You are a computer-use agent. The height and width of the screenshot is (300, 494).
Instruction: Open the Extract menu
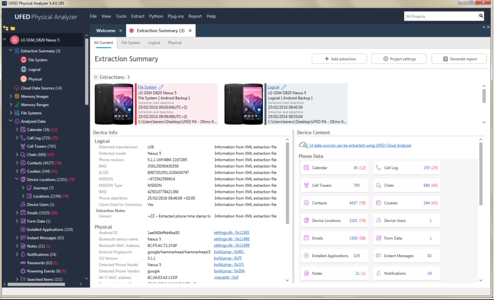138,16
